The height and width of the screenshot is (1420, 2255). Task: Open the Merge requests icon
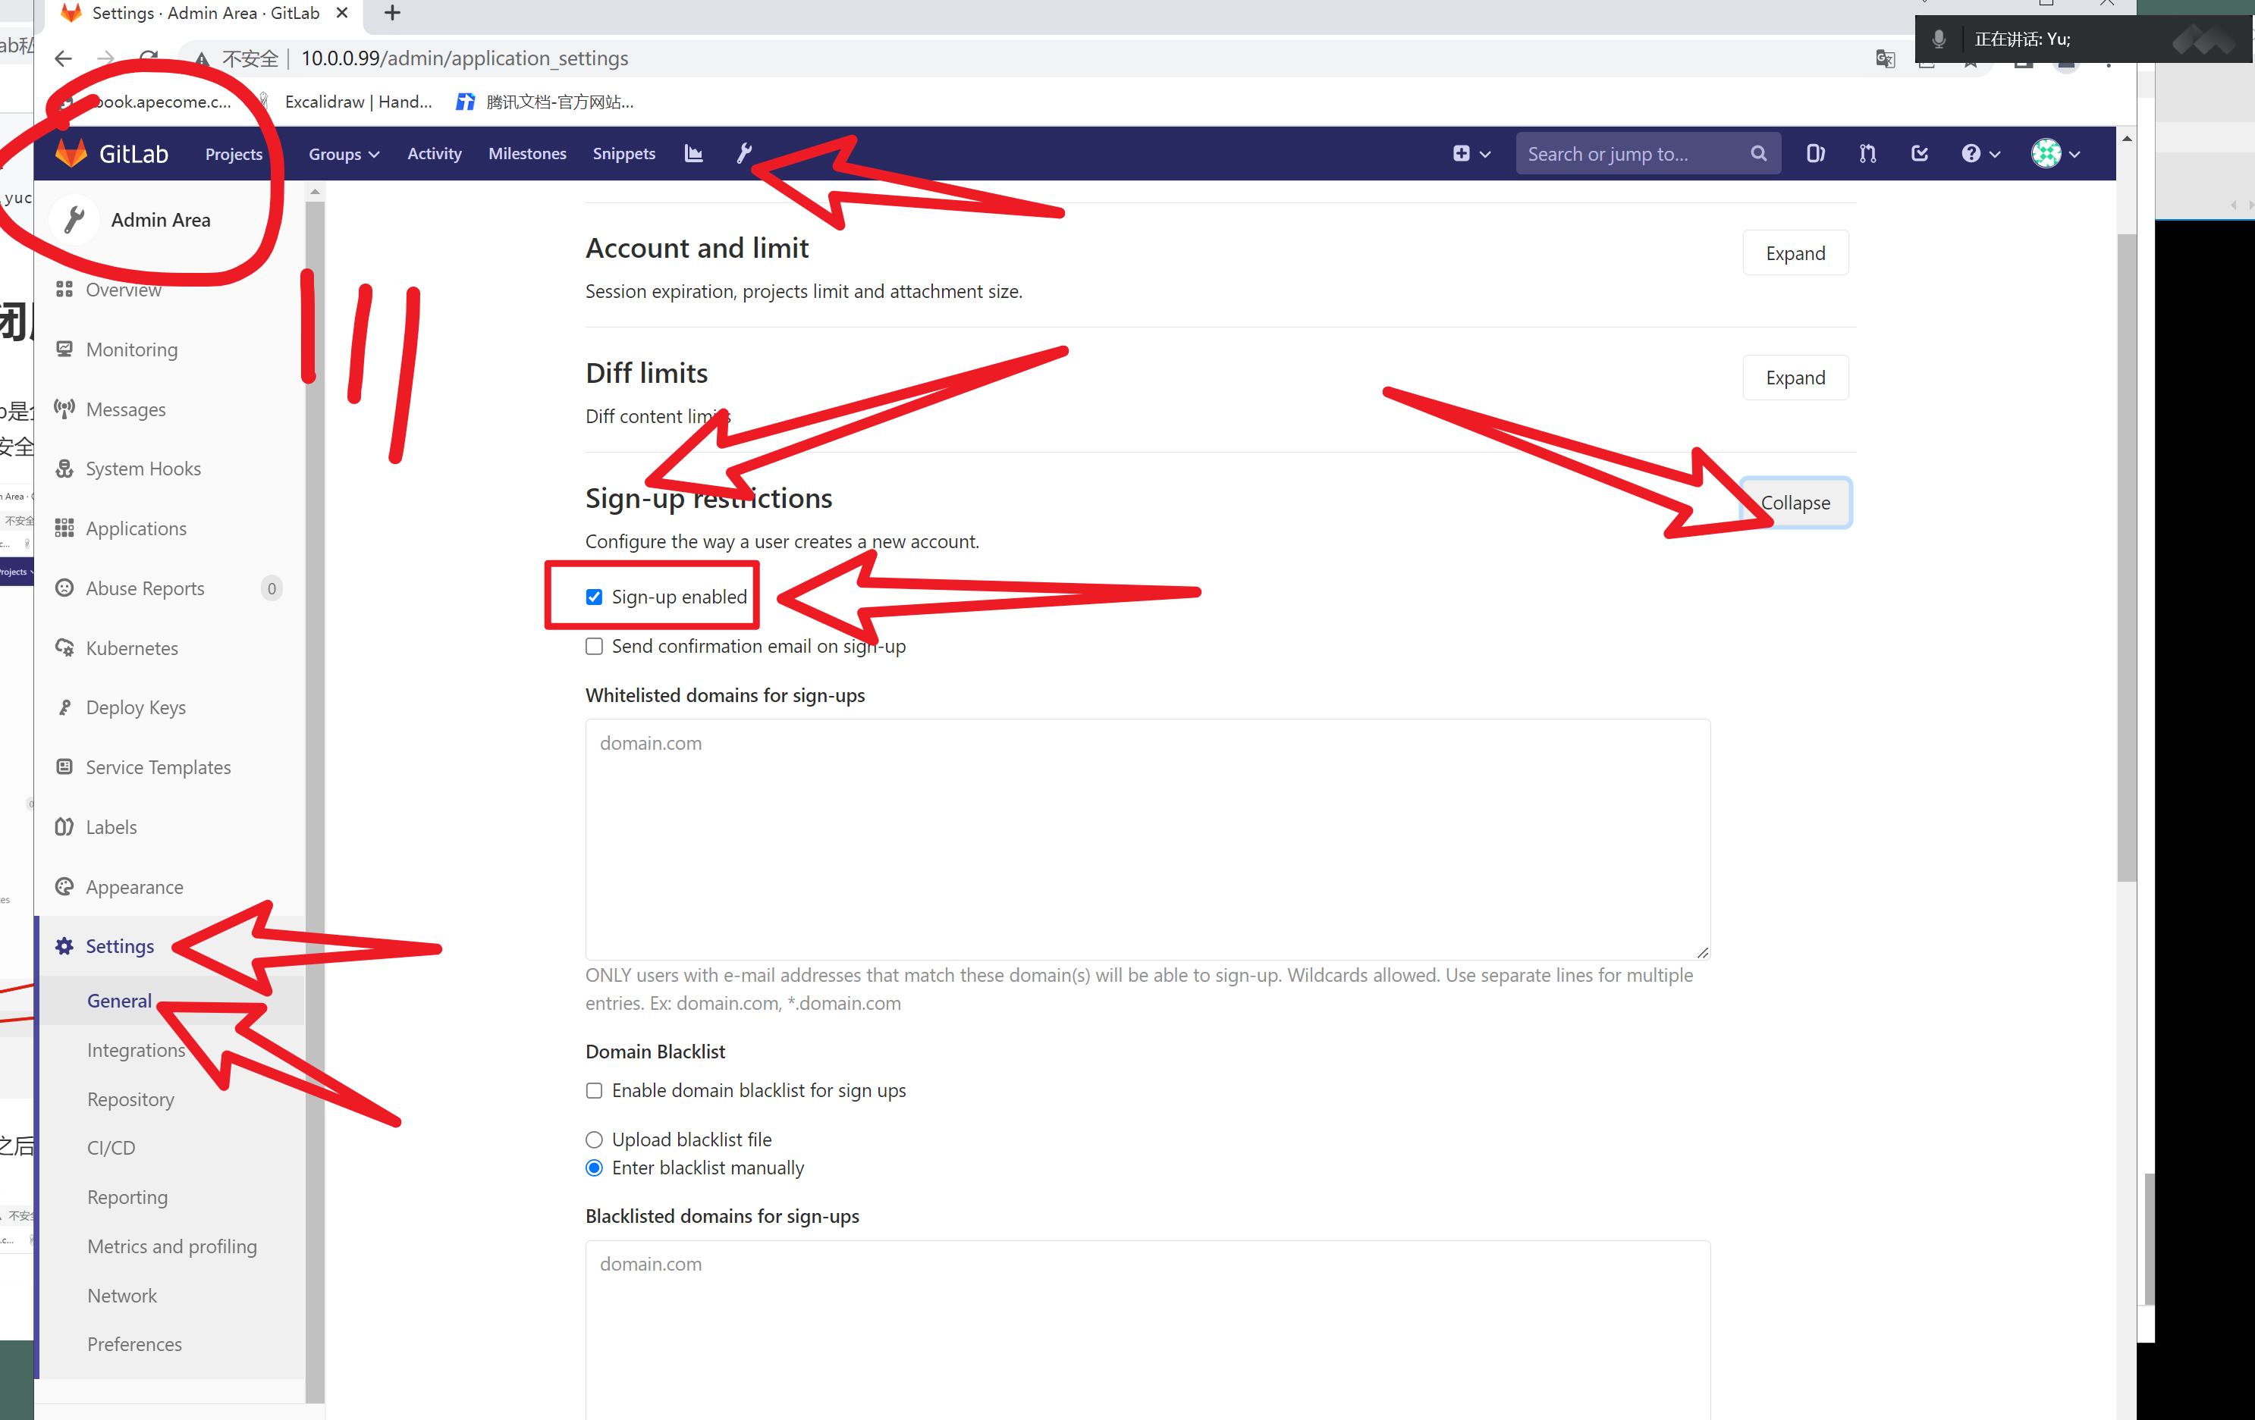point(1867,153)
